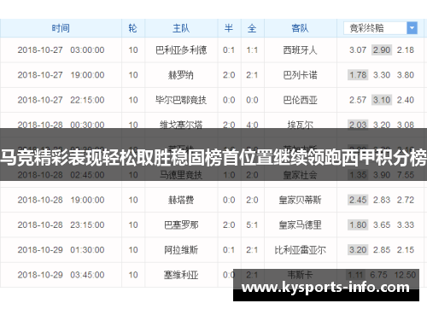Click odds value 3.33
The width and height of the screenshot is (427, 309).
(406, 225)
